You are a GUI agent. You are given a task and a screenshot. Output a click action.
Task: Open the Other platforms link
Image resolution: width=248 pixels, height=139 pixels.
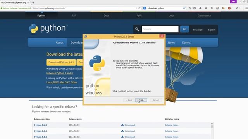[74, 82]
